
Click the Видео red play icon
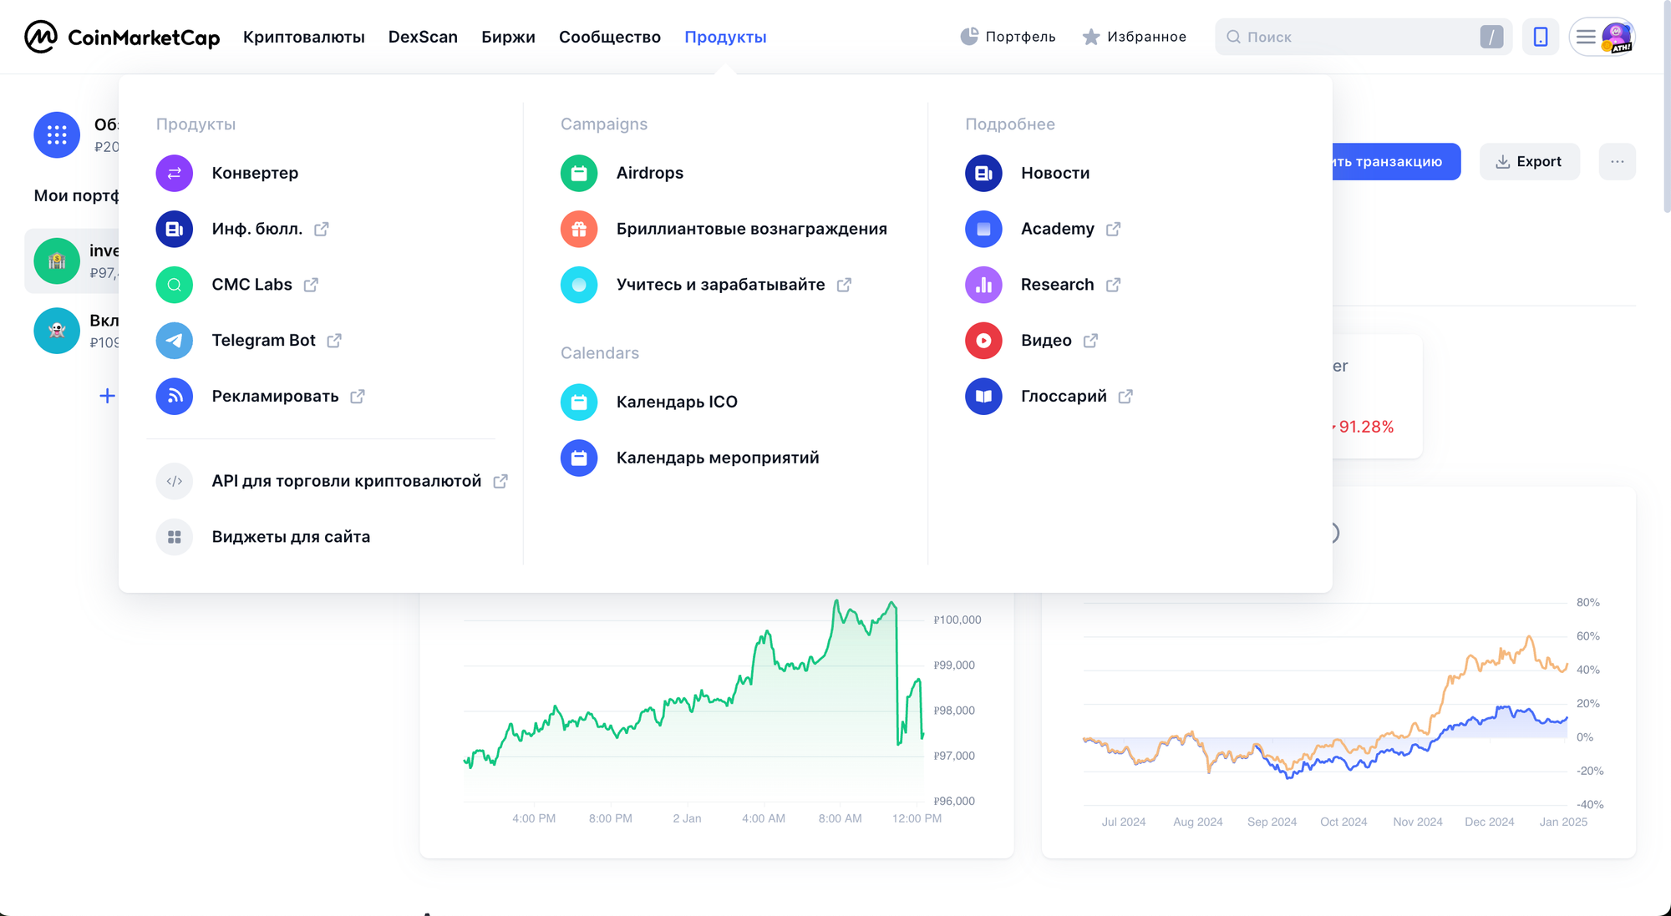983,341
